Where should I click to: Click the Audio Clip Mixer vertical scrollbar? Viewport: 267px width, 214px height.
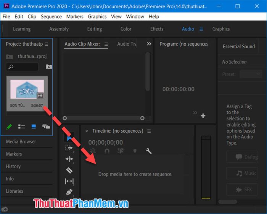[x=148, y=71]
